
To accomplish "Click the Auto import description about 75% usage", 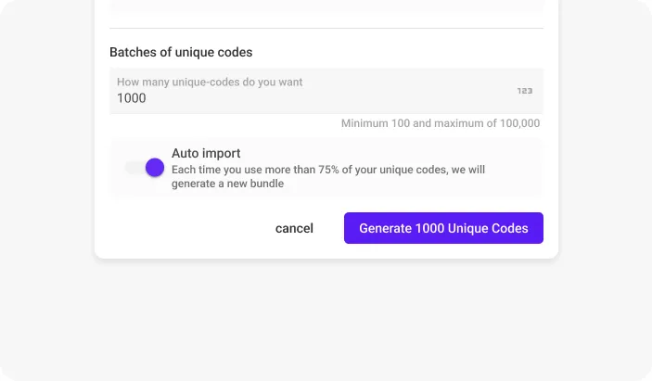I will [x=327, y=170].
